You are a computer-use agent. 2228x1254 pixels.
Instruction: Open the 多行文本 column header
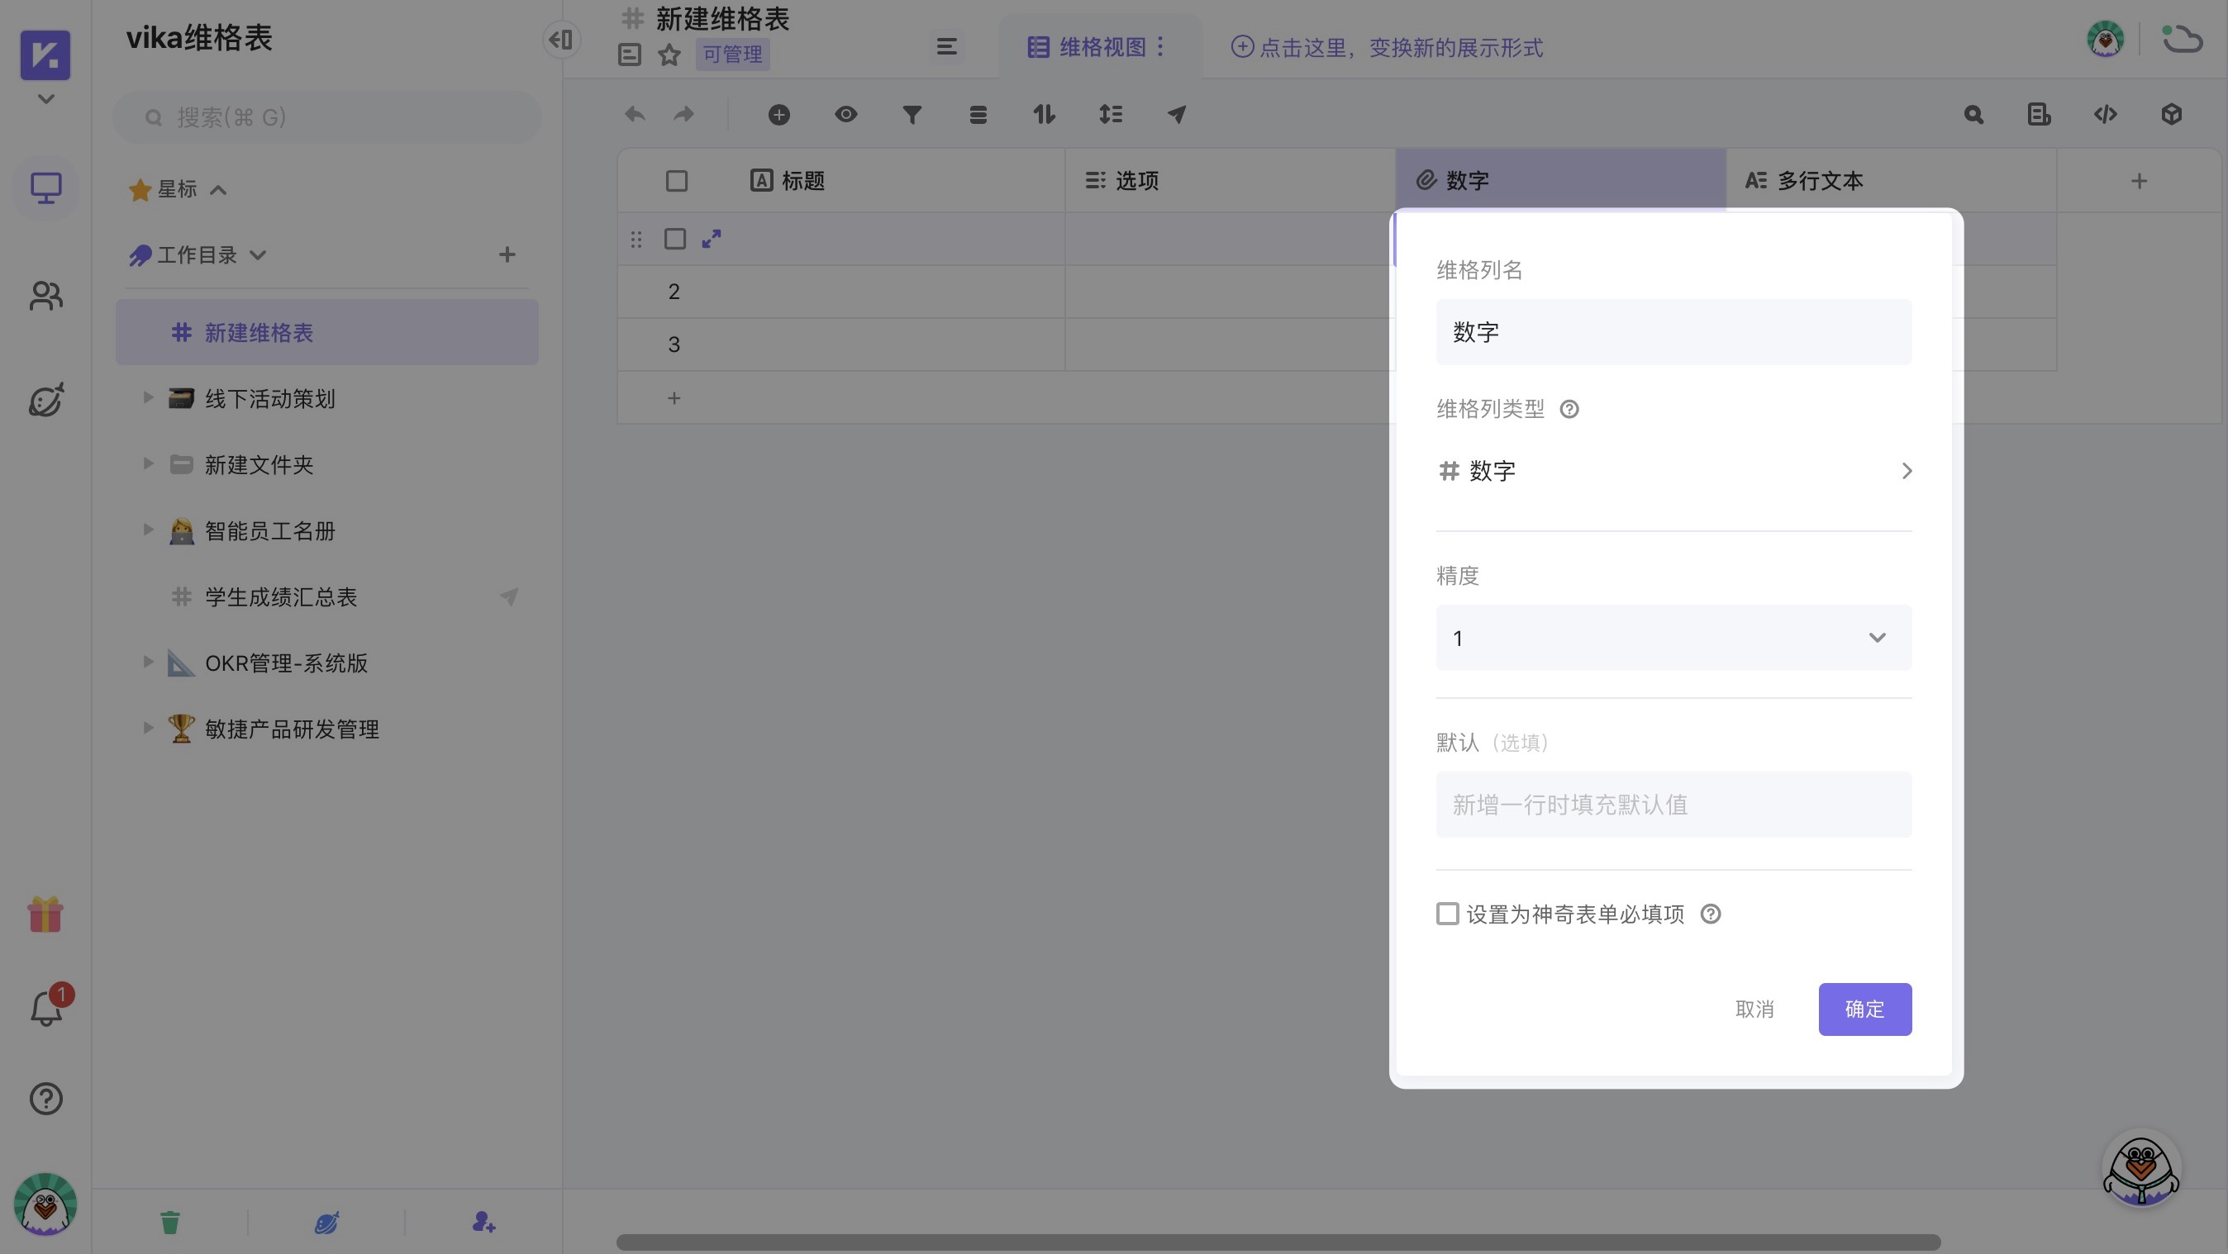tap(1819, 181)
